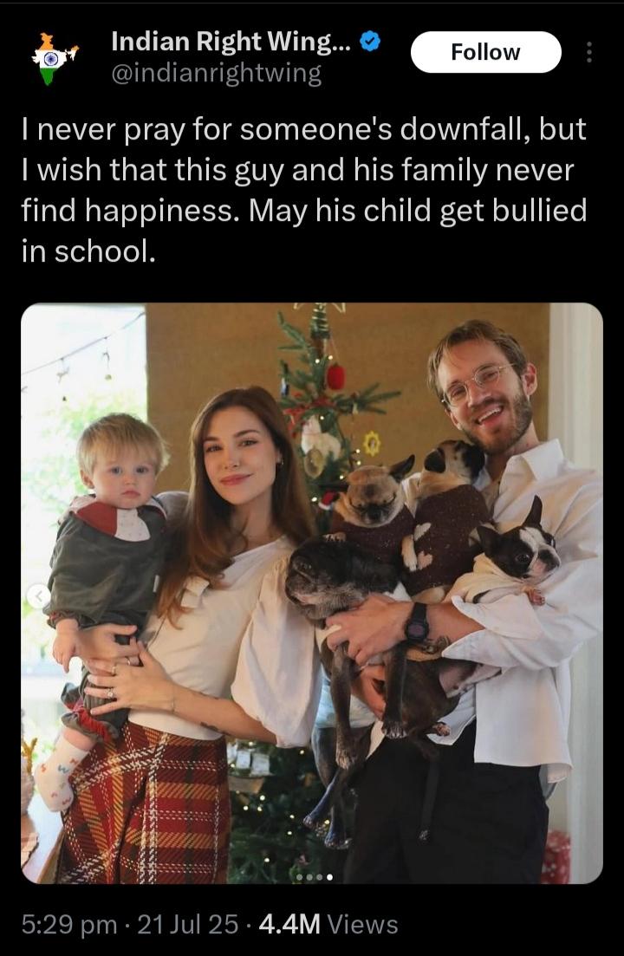Select the first carousel page dot
Image resolution: width=624 pixels, height=956 pixels.
pos(299,877)
